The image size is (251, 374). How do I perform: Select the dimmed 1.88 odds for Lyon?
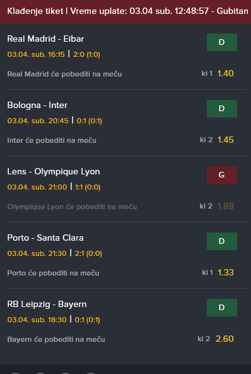(226, 206)
